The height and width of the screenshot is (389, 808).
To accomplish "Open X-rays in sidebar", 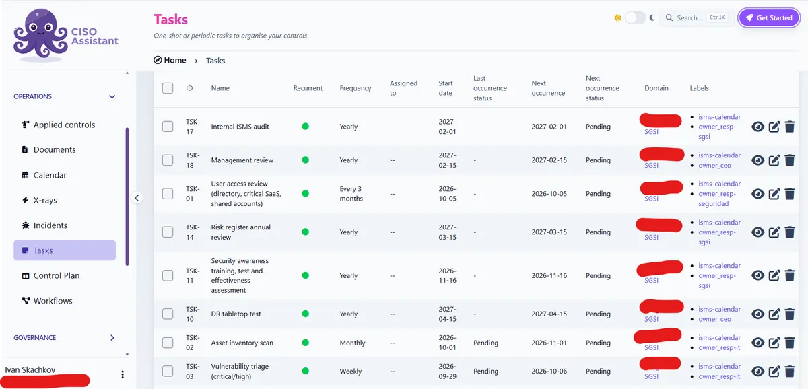I will point(65,200).
